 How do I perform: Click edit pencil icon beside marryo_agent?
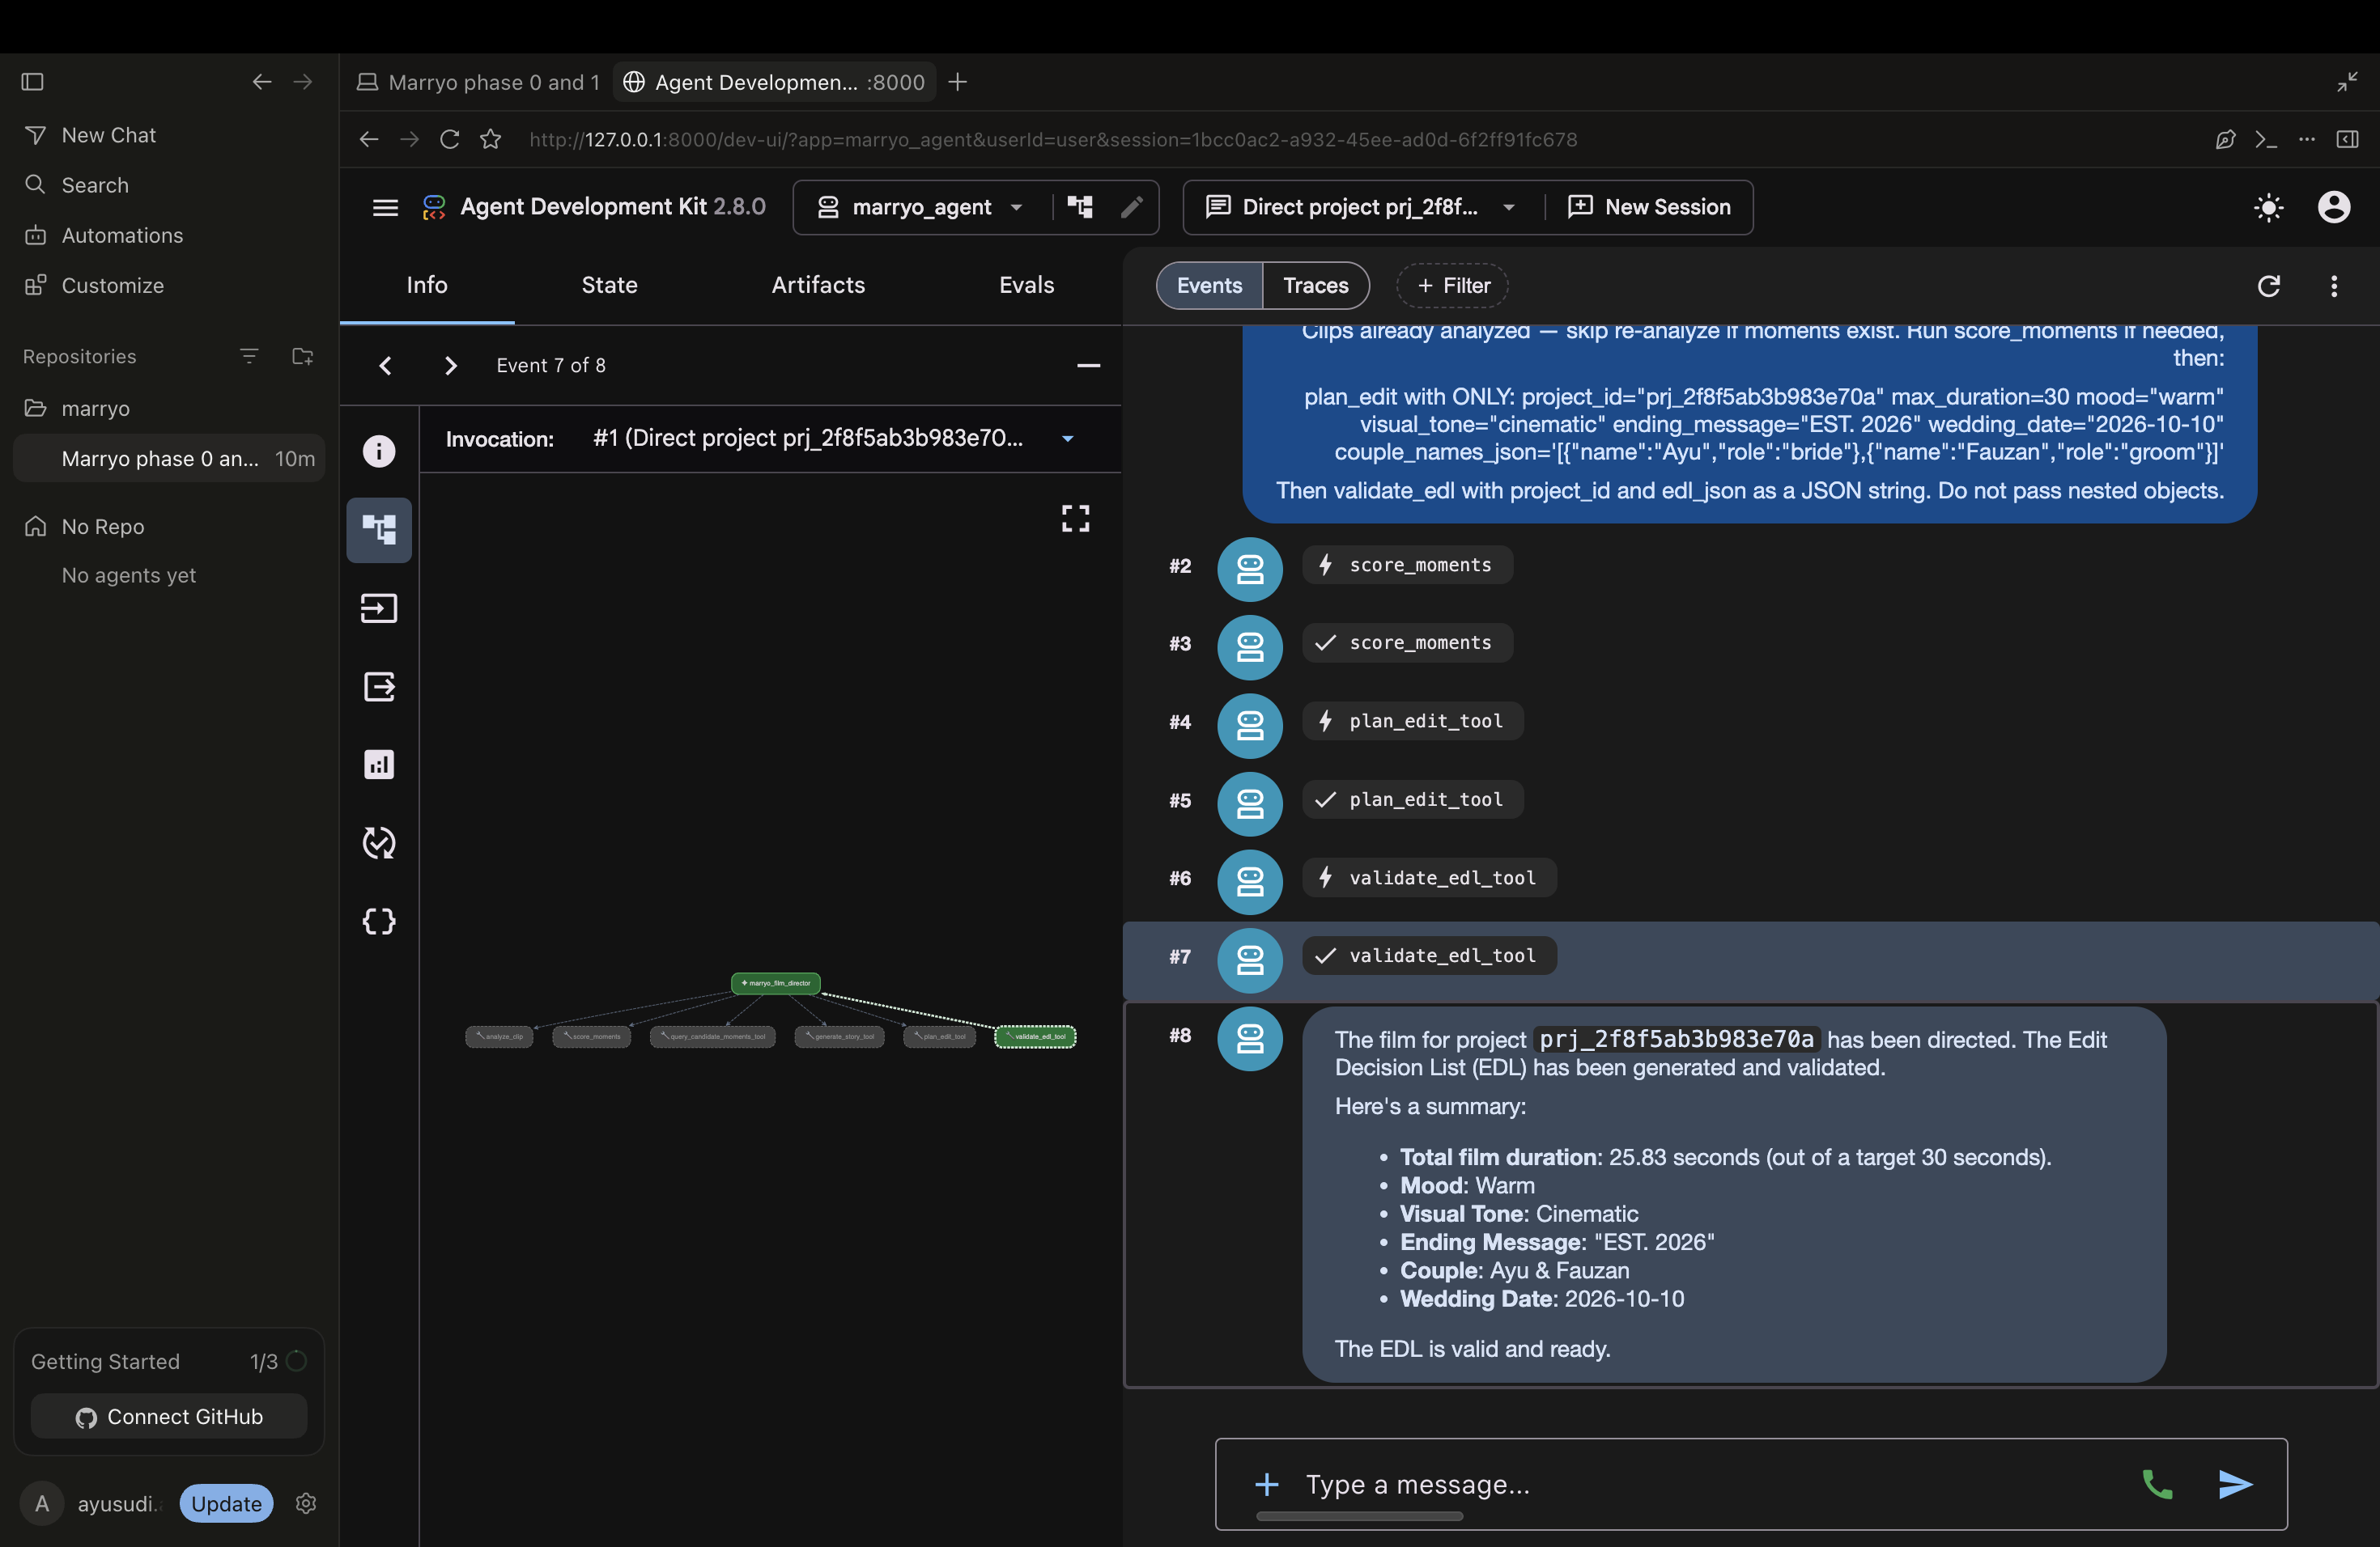(x=1131, y=207)
